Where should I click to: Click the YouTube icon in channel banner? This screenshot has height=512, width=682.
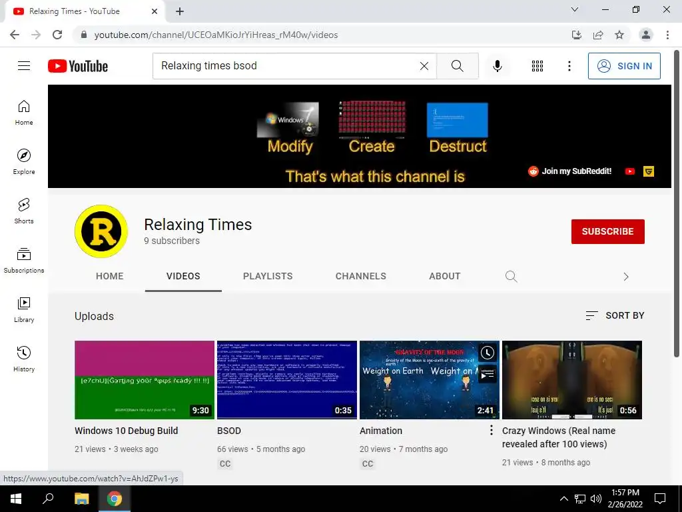pyautogui.click(x=630, y=171)
